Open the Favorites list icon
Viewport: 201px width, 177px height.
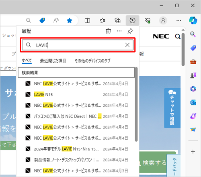[103, 20]
